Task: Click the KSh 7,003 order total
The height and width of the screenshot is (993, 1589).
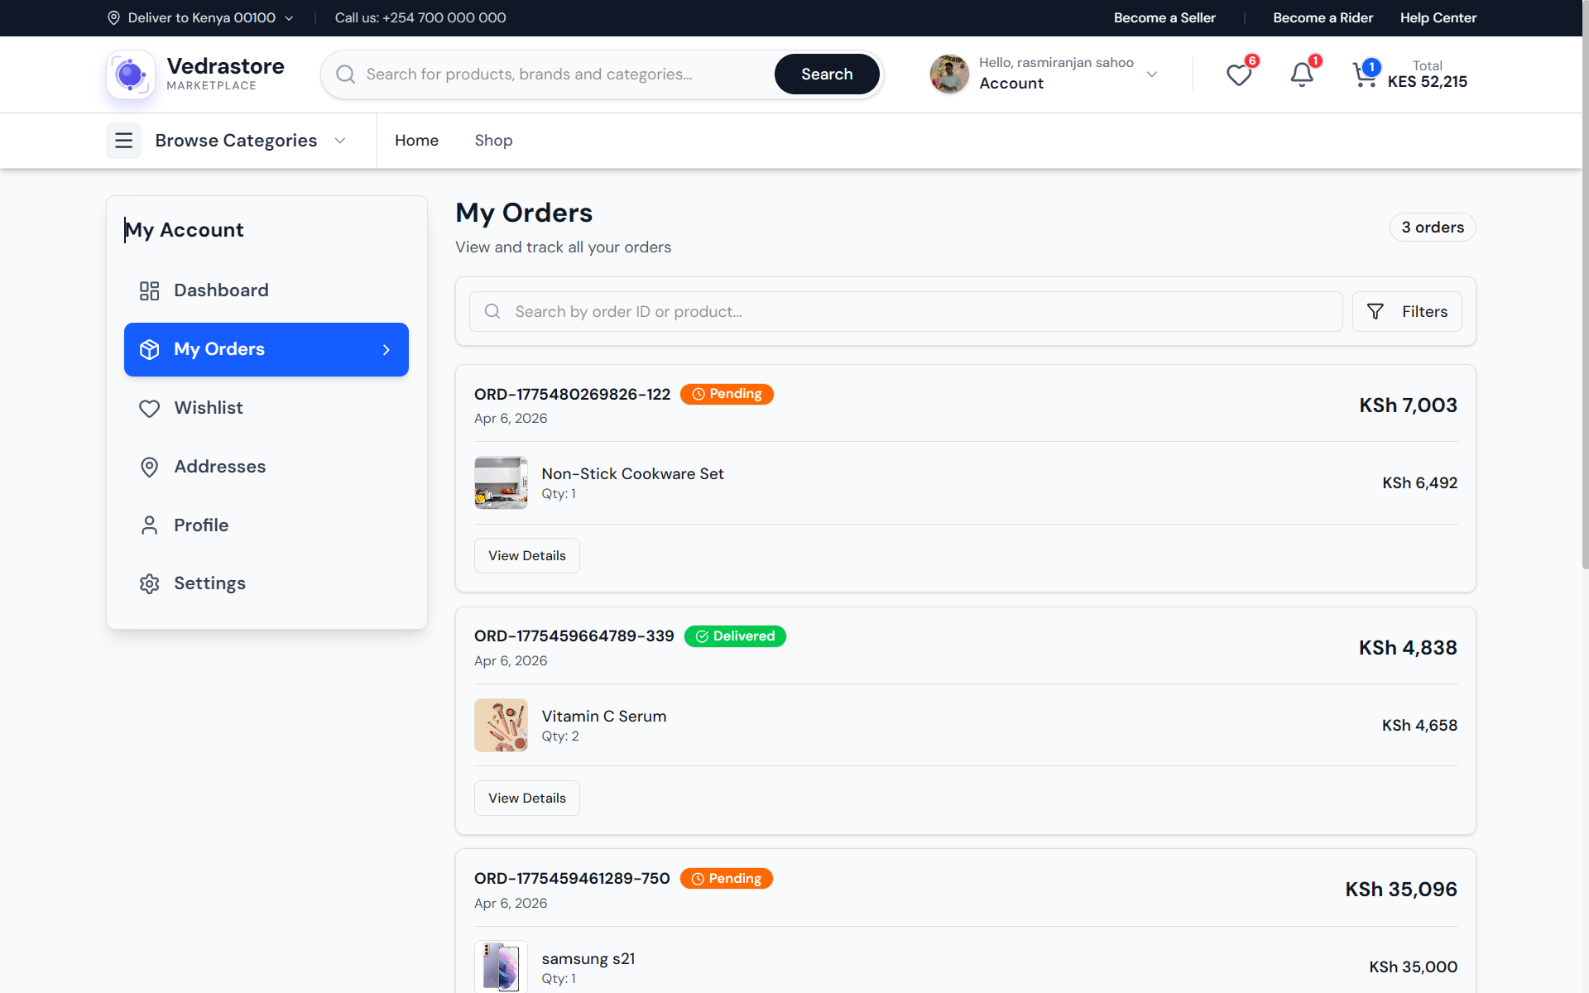Action: [x=1408, y=405]
